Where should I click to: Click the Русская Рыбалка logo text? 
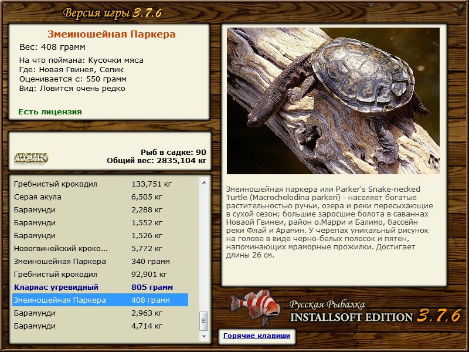click(x=327, y=304)
